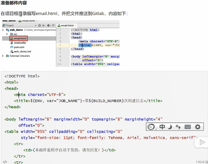Click the collapse all icon in Project toolbar

[x=43, y=25]
